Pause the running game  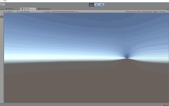(x=97, y=5)
